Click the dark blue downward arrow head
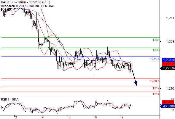 tap(136, 84)
